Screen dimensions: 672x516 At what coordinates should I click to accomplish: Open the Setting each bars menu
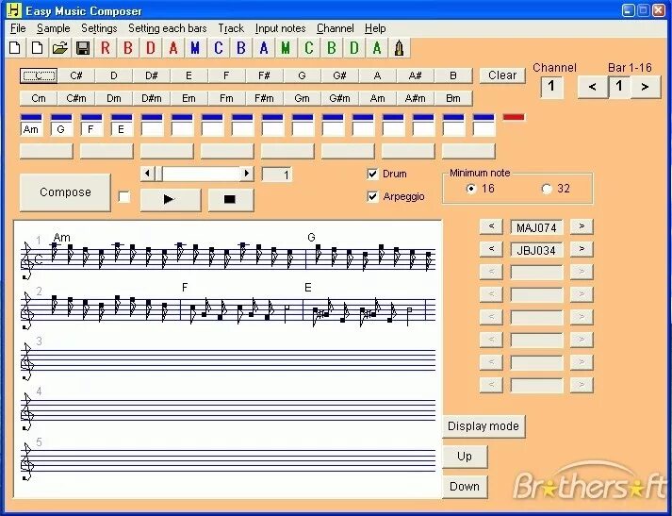(168, 28)
